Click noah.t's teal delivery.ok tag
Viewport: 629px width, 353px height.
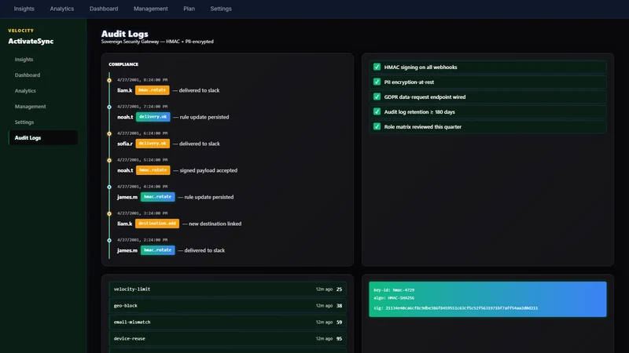[153, 117]
